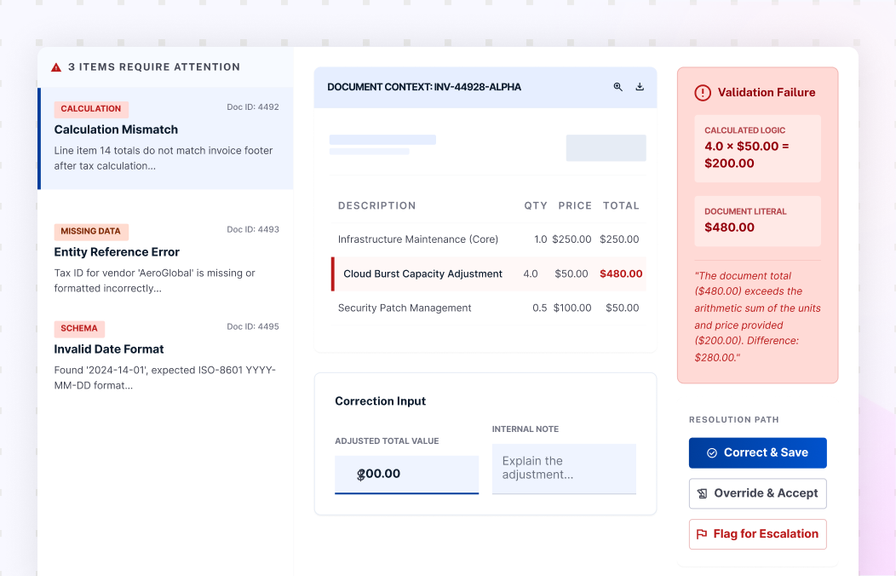Click the DESCRIPTION column header
The width and height of the screenshot is (896, 576).
376,205
